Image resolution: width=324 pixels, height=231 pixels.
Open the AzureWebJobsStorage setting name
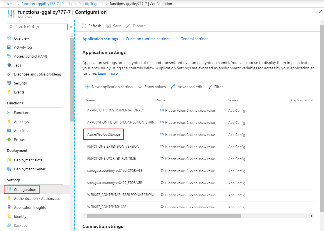click(x=104, y=134)
